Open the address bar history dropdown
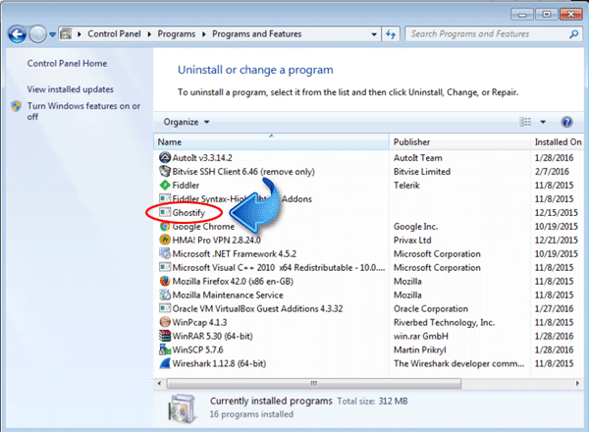The image size is (589, 432). click(374, 34)
